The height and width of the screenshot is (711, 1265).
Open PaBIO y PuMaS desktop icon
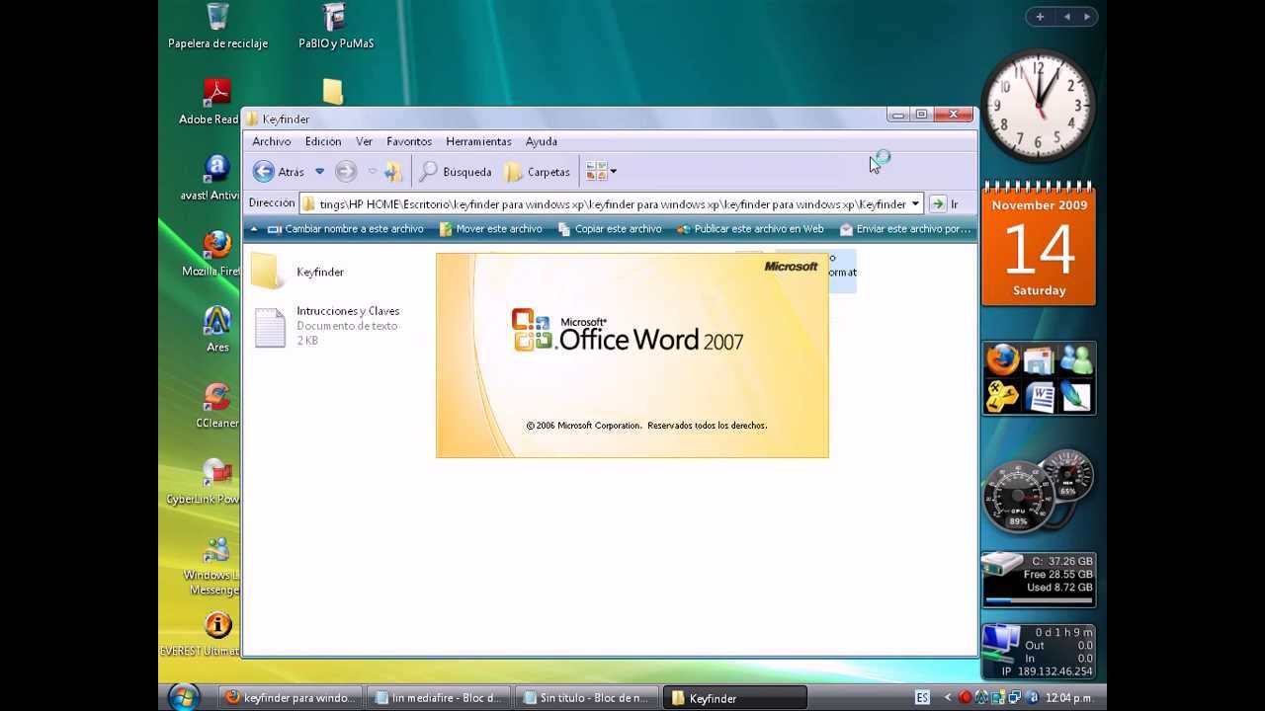[x=336, y=27]
